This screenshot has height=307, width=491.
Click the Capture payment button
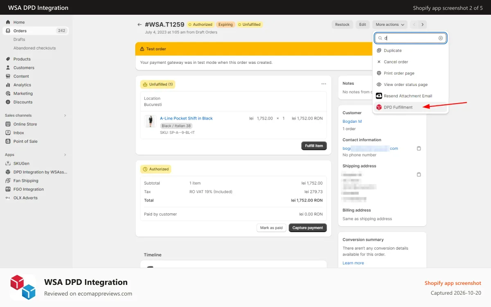308,228
